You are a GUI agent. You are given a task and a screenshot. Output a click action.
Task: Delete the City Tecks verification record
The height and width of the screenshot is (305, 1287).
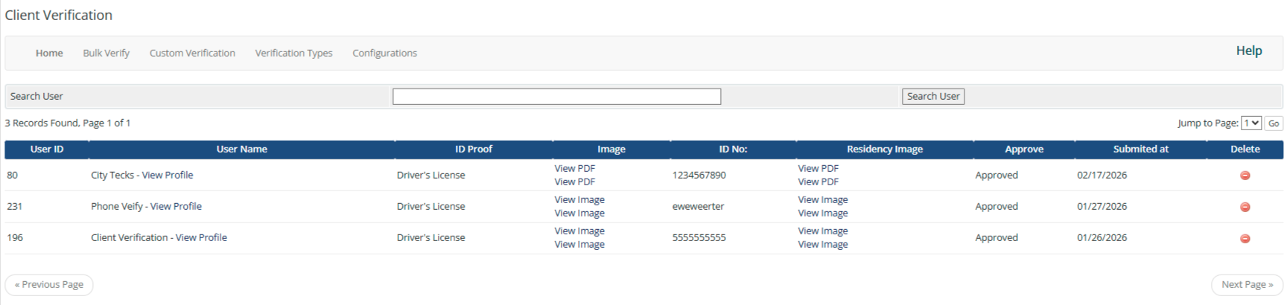[x=1245, y=176]
